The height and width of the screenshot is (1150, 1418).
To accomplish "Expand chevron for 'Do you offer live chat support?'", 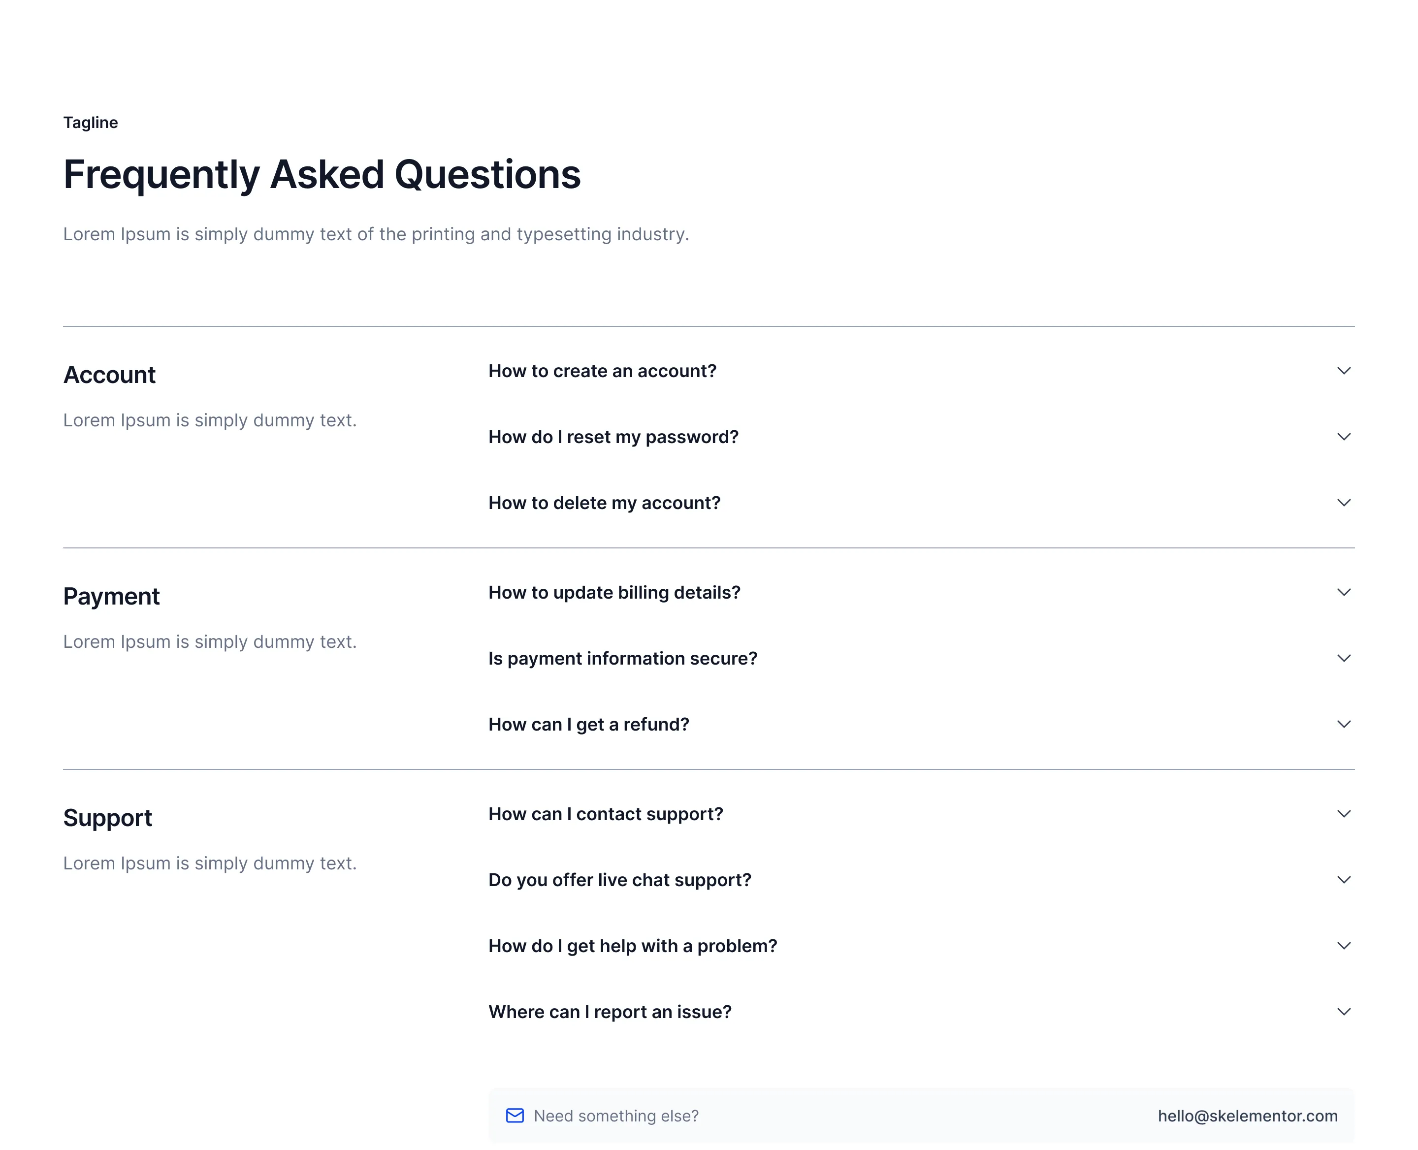I will pyautogui.click(x=1343, y=880).
